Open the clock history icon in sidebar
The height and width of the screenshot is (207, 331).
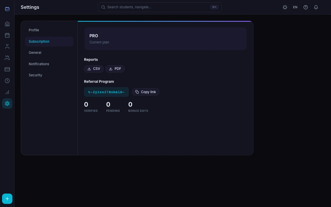coord(7,81)
